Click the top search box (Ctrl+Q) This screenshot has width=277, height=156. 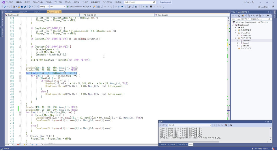coord(140,2)
